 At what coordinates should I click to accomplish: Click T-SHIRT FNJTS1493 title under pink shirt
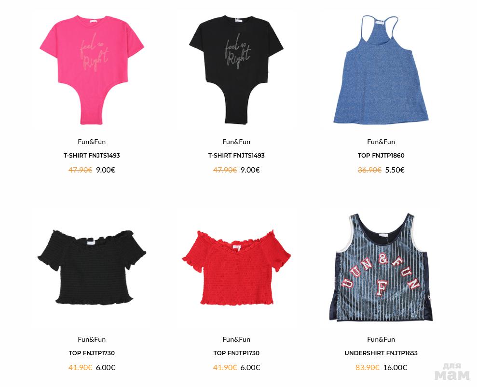tap(92, 155)
